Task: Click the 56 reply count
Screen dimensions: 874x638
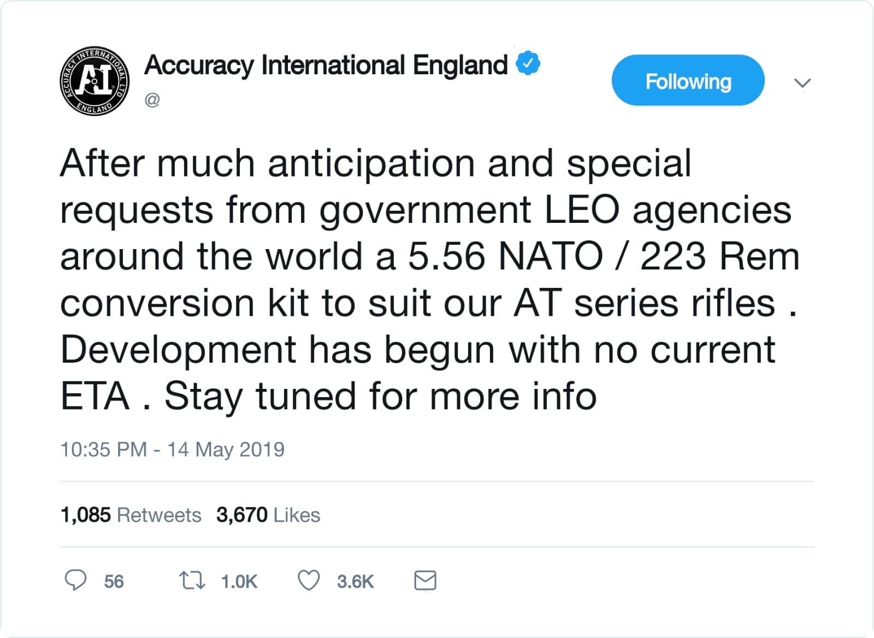Action: coord(114,582)
